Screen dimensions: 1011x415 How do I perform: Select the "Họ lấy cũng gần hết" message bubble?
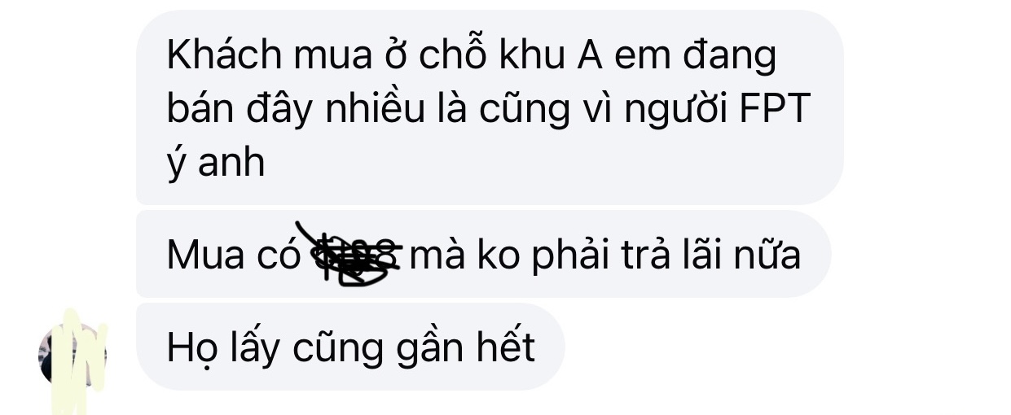click(350, 347)
